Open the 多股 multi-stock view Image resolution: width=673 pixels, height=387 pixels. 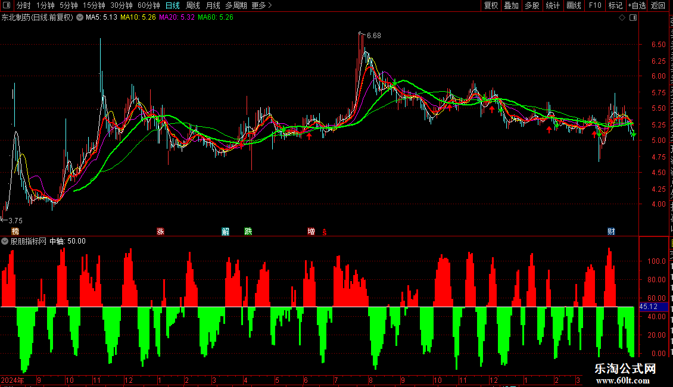tap(532, 5)
